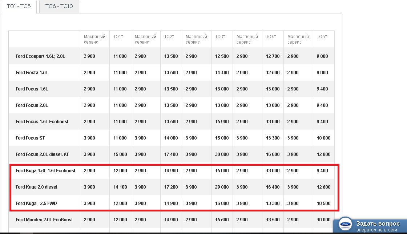Click the ТО3* column header
This screenshot has height=234, width=407.
[220, 37]
